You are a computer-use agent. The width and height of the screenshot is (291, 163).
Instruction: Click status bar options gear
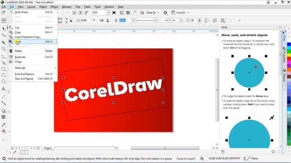tap(4, 158)
